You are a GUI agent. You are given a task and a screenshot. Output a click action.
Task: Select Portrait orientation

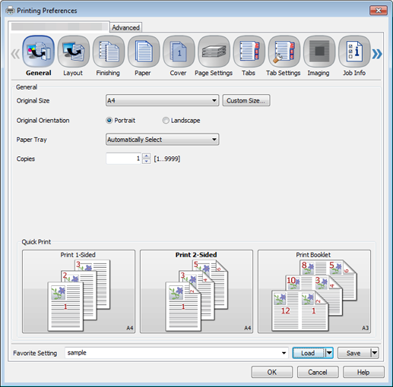pyautogui.click(x=109, y=121)
